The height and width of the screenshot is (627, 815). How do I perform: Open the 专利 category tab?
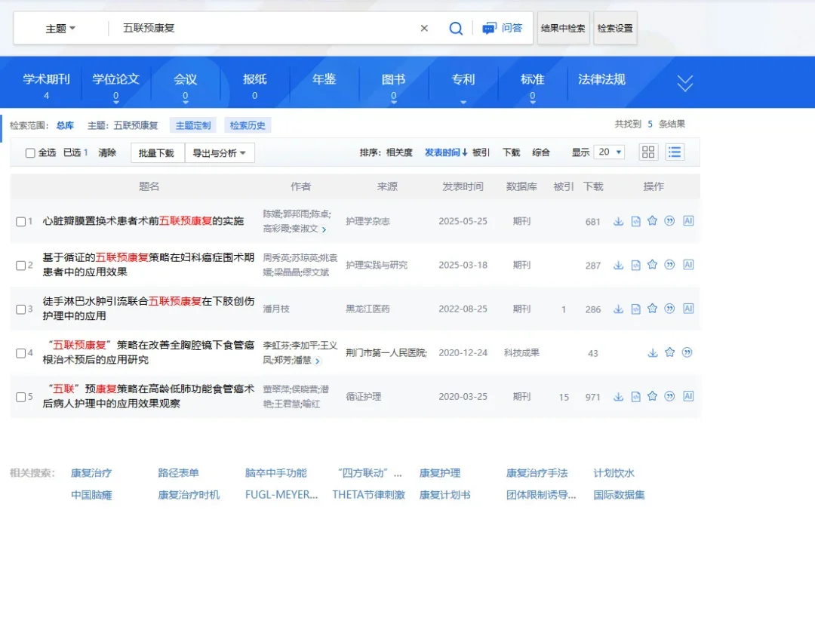tap(463, 78)
